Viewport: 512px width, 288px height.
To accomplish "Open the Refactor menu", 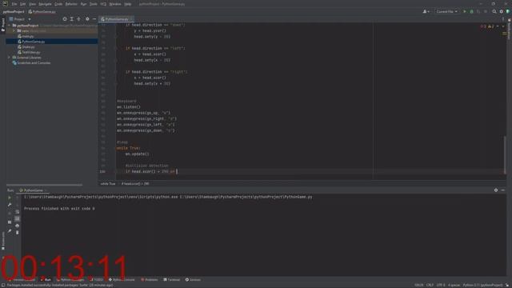I will click(x=71, y=4).
